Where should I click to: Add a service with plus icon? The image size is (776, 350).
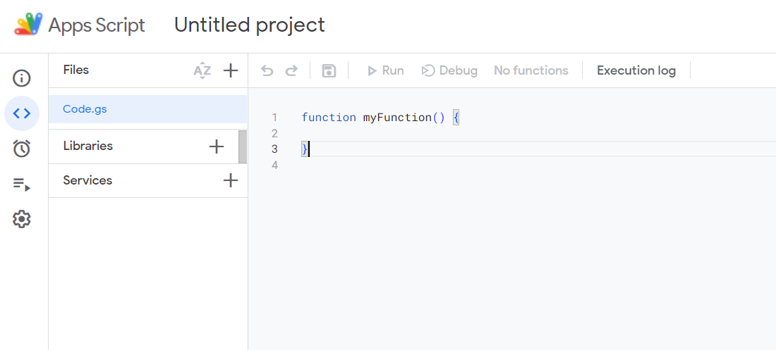tap(231, 180)
